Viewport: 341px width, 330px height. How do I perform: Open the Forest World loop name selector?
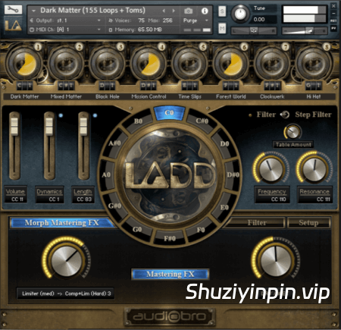231,96
